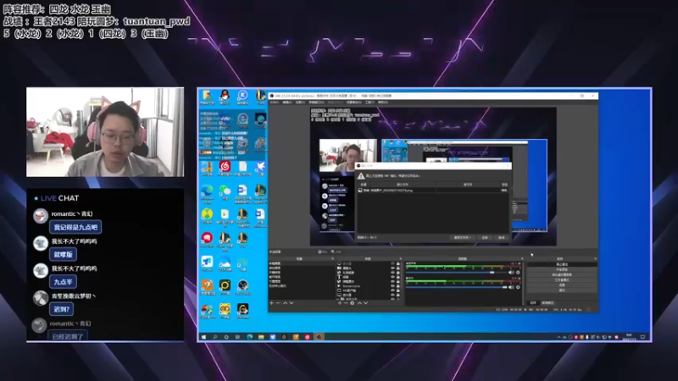Move the selected scene up
This screenshot has width=678, height=381.
285,303
